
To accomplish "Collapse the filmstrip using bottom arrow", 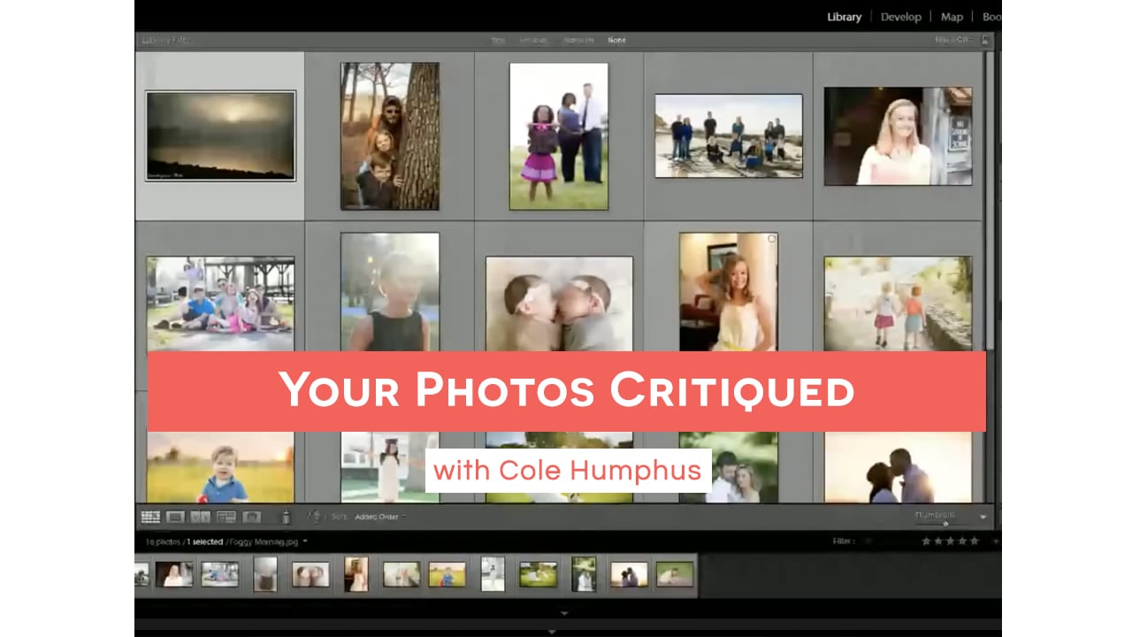I will pyautogui.click(x=564, y=612).
